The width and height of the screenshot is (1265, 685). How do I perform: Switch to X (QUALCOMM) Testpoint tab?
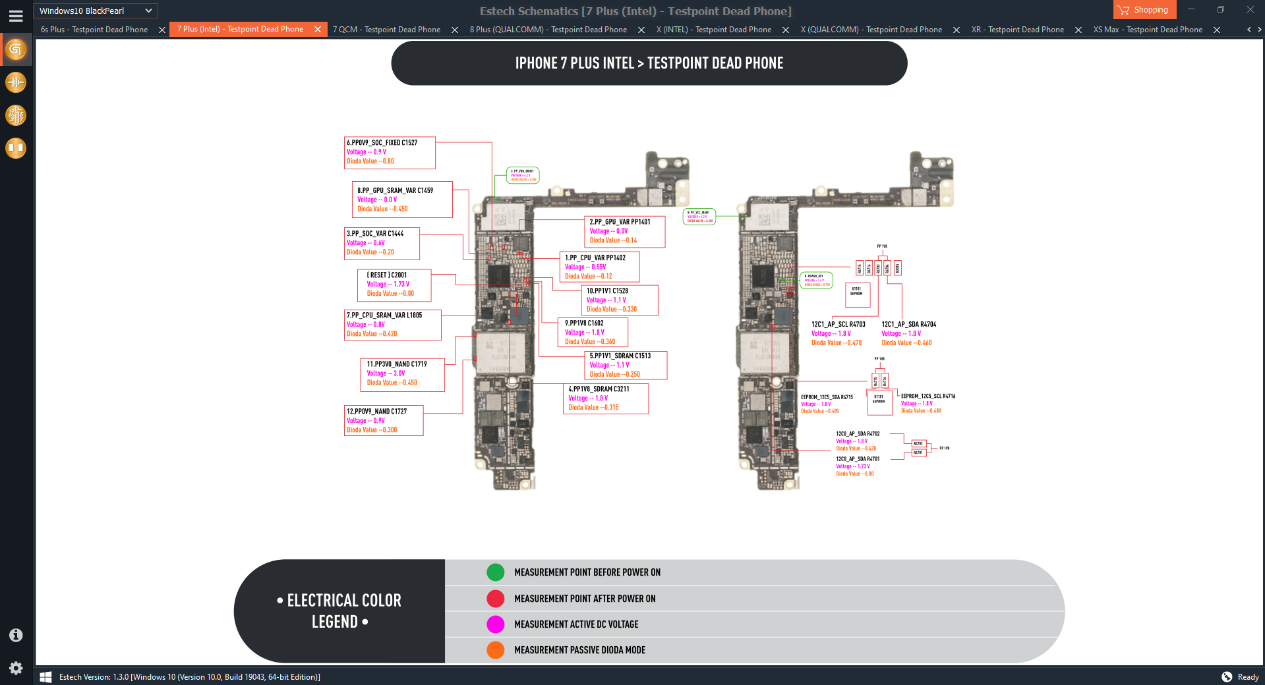click(x=871, y=30)
